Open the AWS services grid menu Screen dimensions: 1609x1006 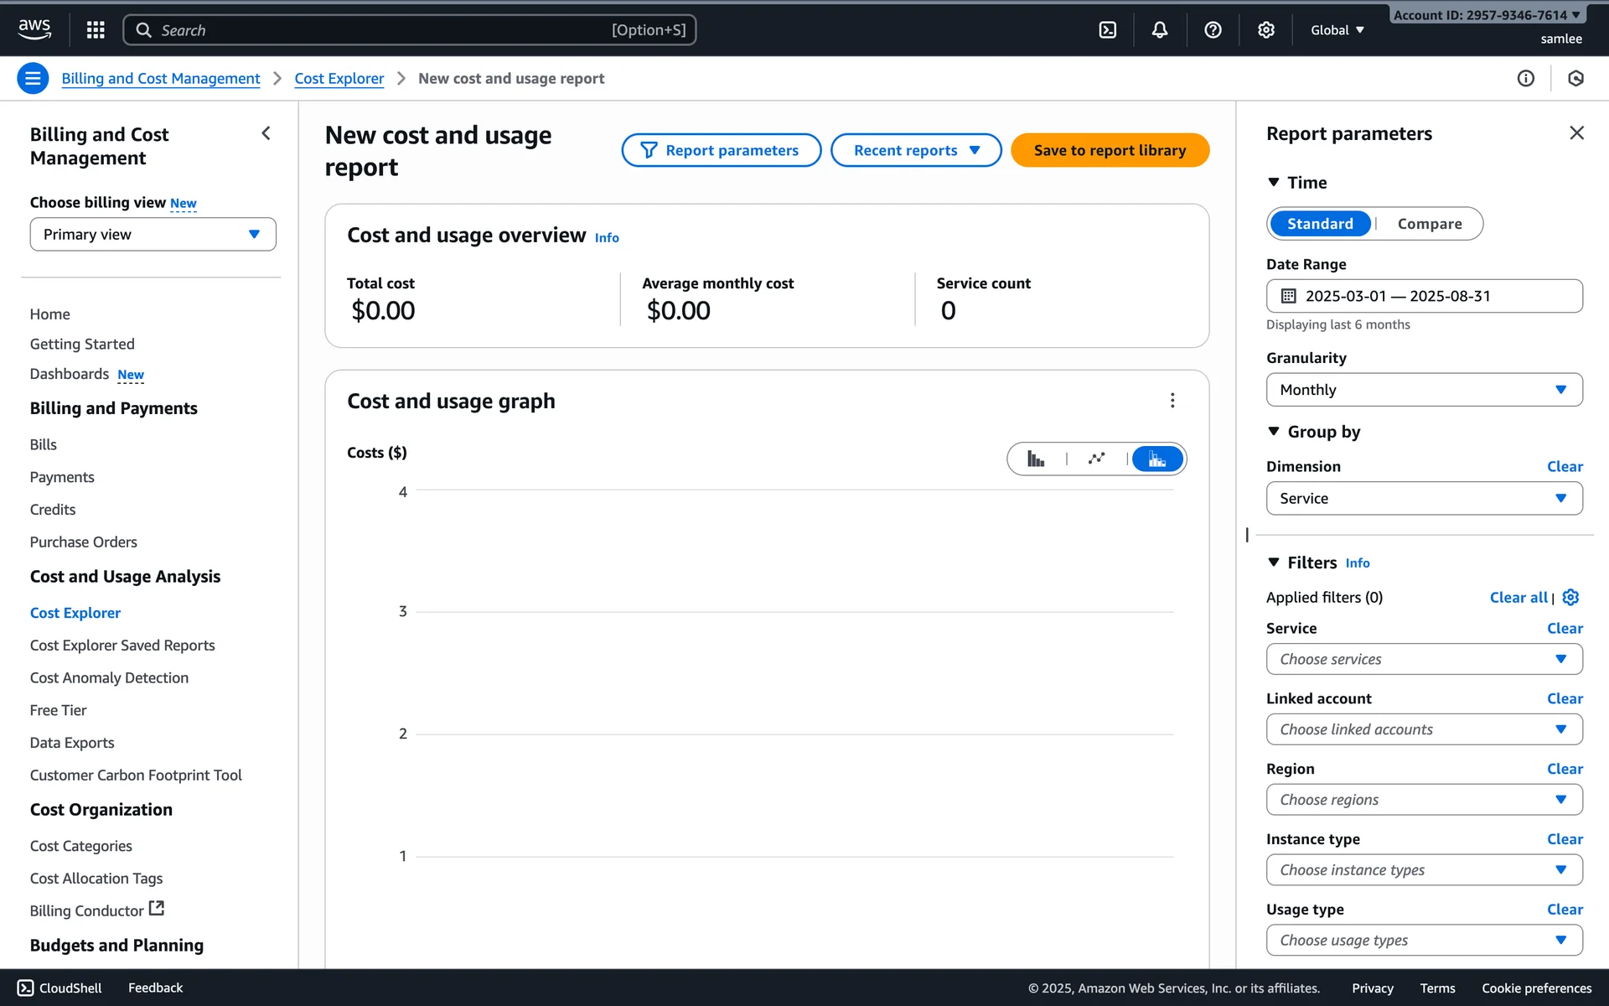click(x=96, y=30)
